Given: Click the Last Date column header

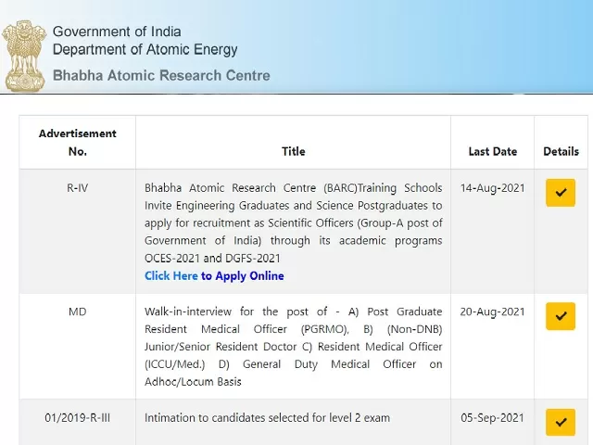Looking at the screenshot, I should coord(492,142).
